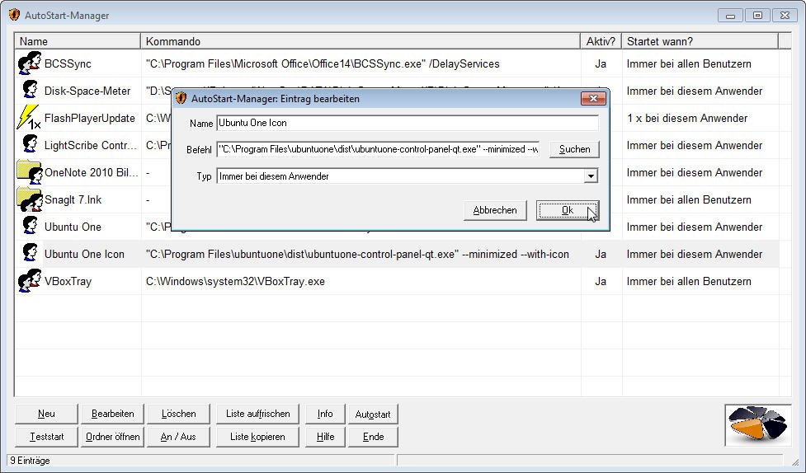
Task: Click the FlashPlayerUpdate lightning bolt icon
Action: click(30, 118)
